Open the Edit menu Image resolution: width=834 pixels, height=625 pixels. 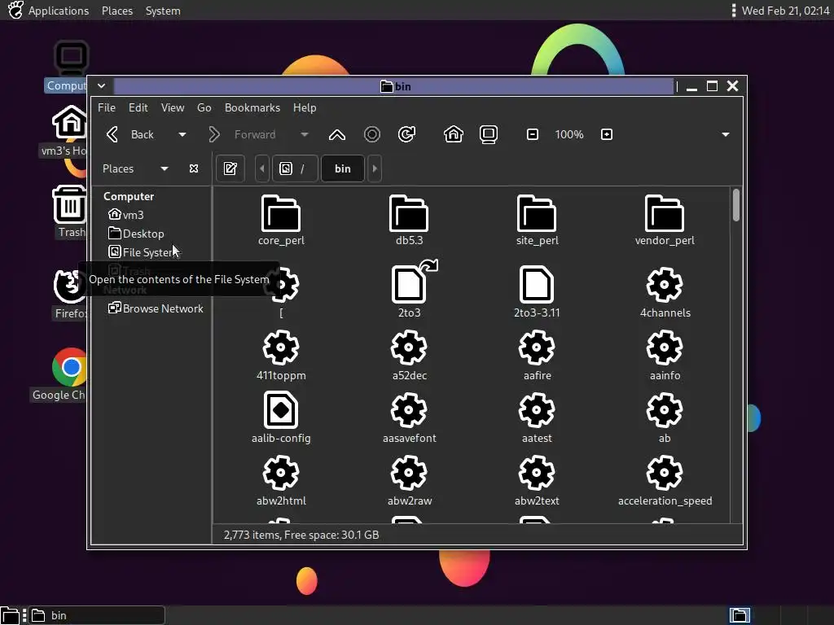pyautogui.click(x=138, y=107)
